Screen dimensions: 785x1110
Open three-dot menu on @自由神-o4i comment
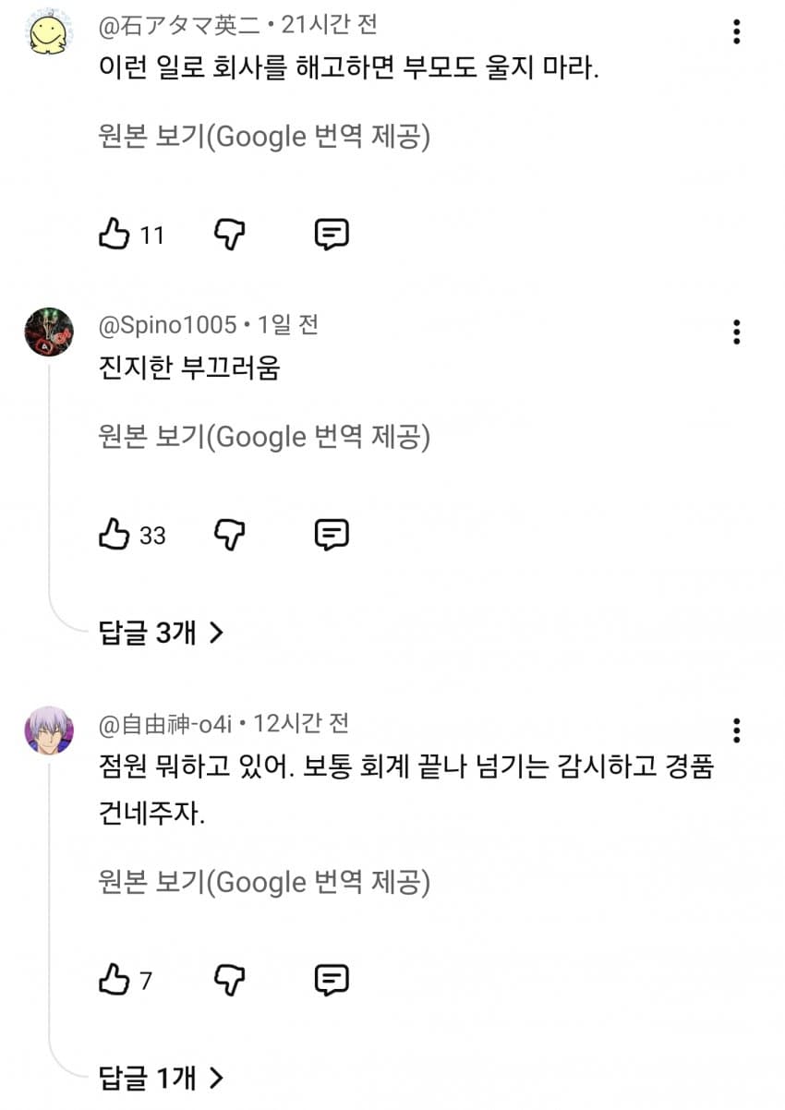[x=736, y=730]
